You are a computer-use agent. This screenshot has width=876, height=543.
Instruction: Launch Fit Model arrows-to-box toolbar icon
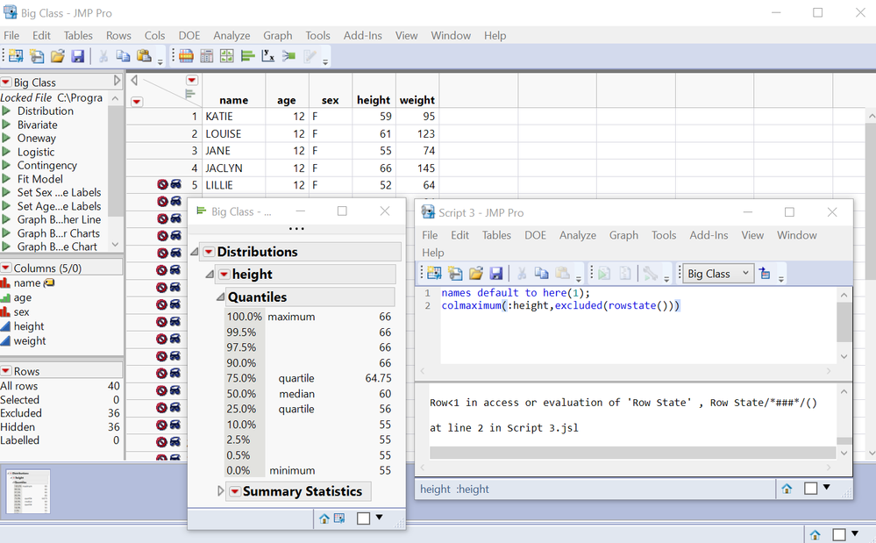(x=288, y=56)
